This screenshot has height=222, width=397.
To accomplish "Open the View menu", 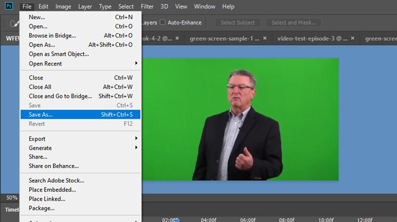I will coord(181,6).
